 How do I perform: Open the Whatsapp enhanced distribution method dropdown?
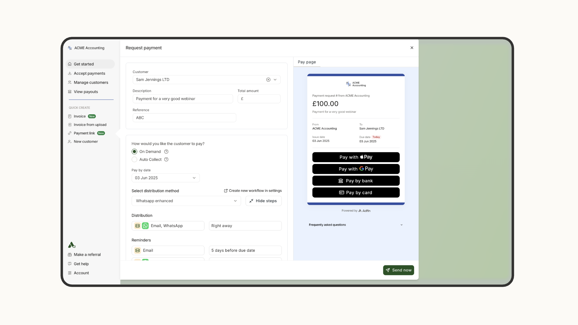click(x=235, y=201)
